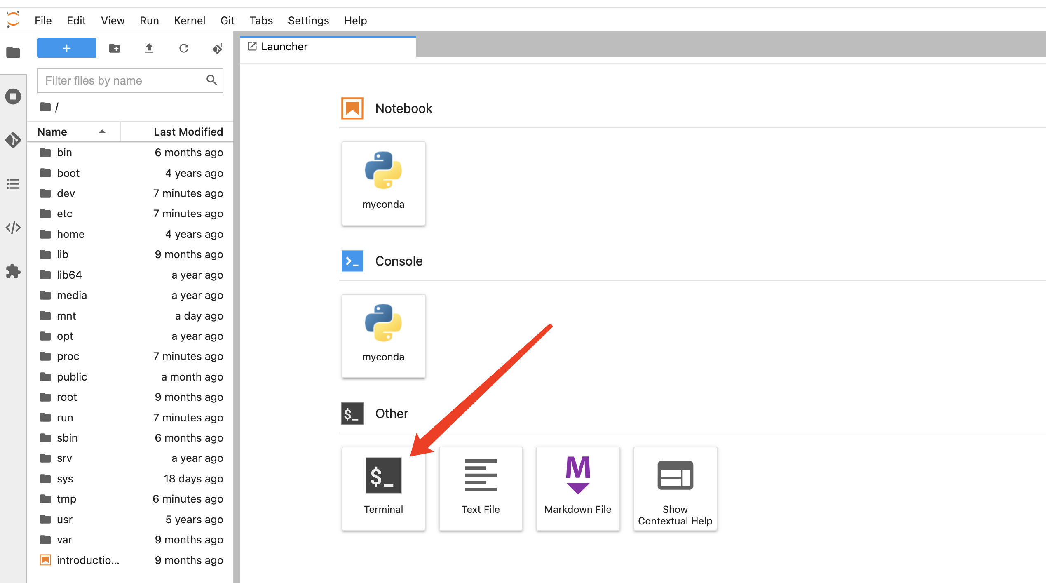Image resolution: width=1046 pixels, height=583 pixels.
Task: Select the tmp folder
Action: click(130, 499)
